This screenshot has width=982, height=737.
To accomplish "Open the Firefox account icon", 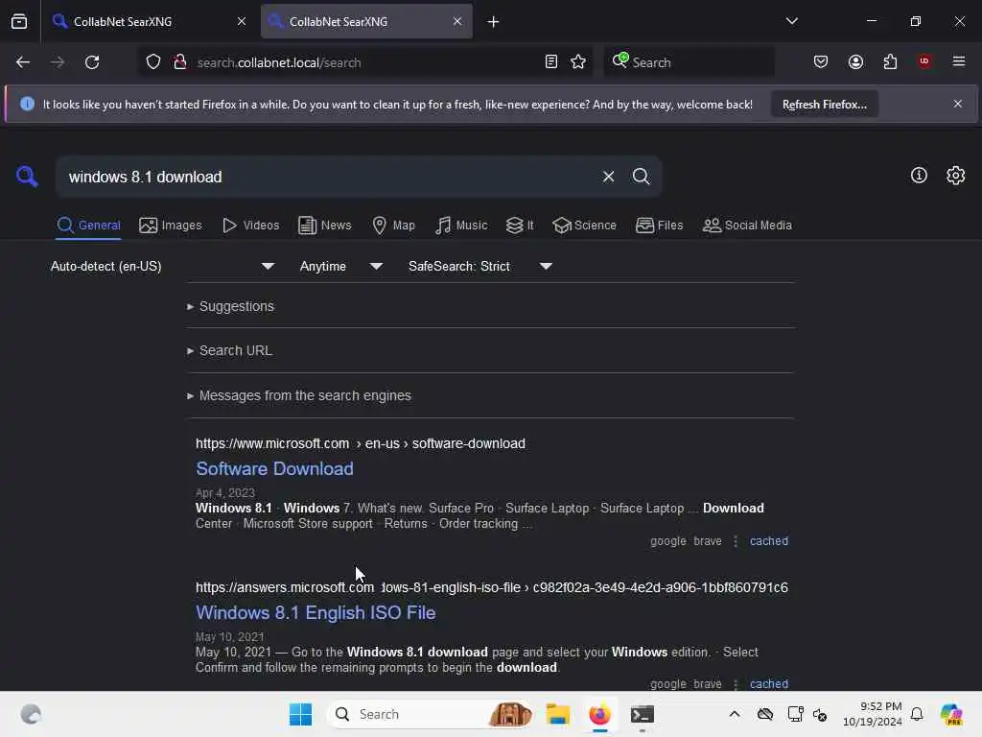I will (855, 62).
